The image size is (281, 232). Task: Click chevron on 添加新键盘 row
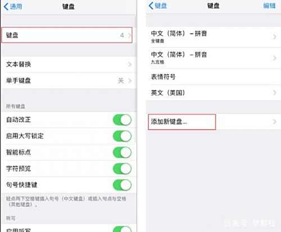point(274,122)
